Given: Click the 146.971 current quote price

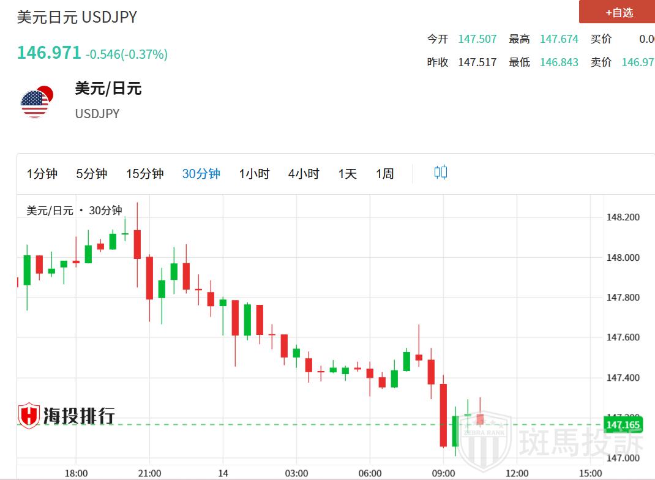Looking at the screenshot, I should [49, 53].
